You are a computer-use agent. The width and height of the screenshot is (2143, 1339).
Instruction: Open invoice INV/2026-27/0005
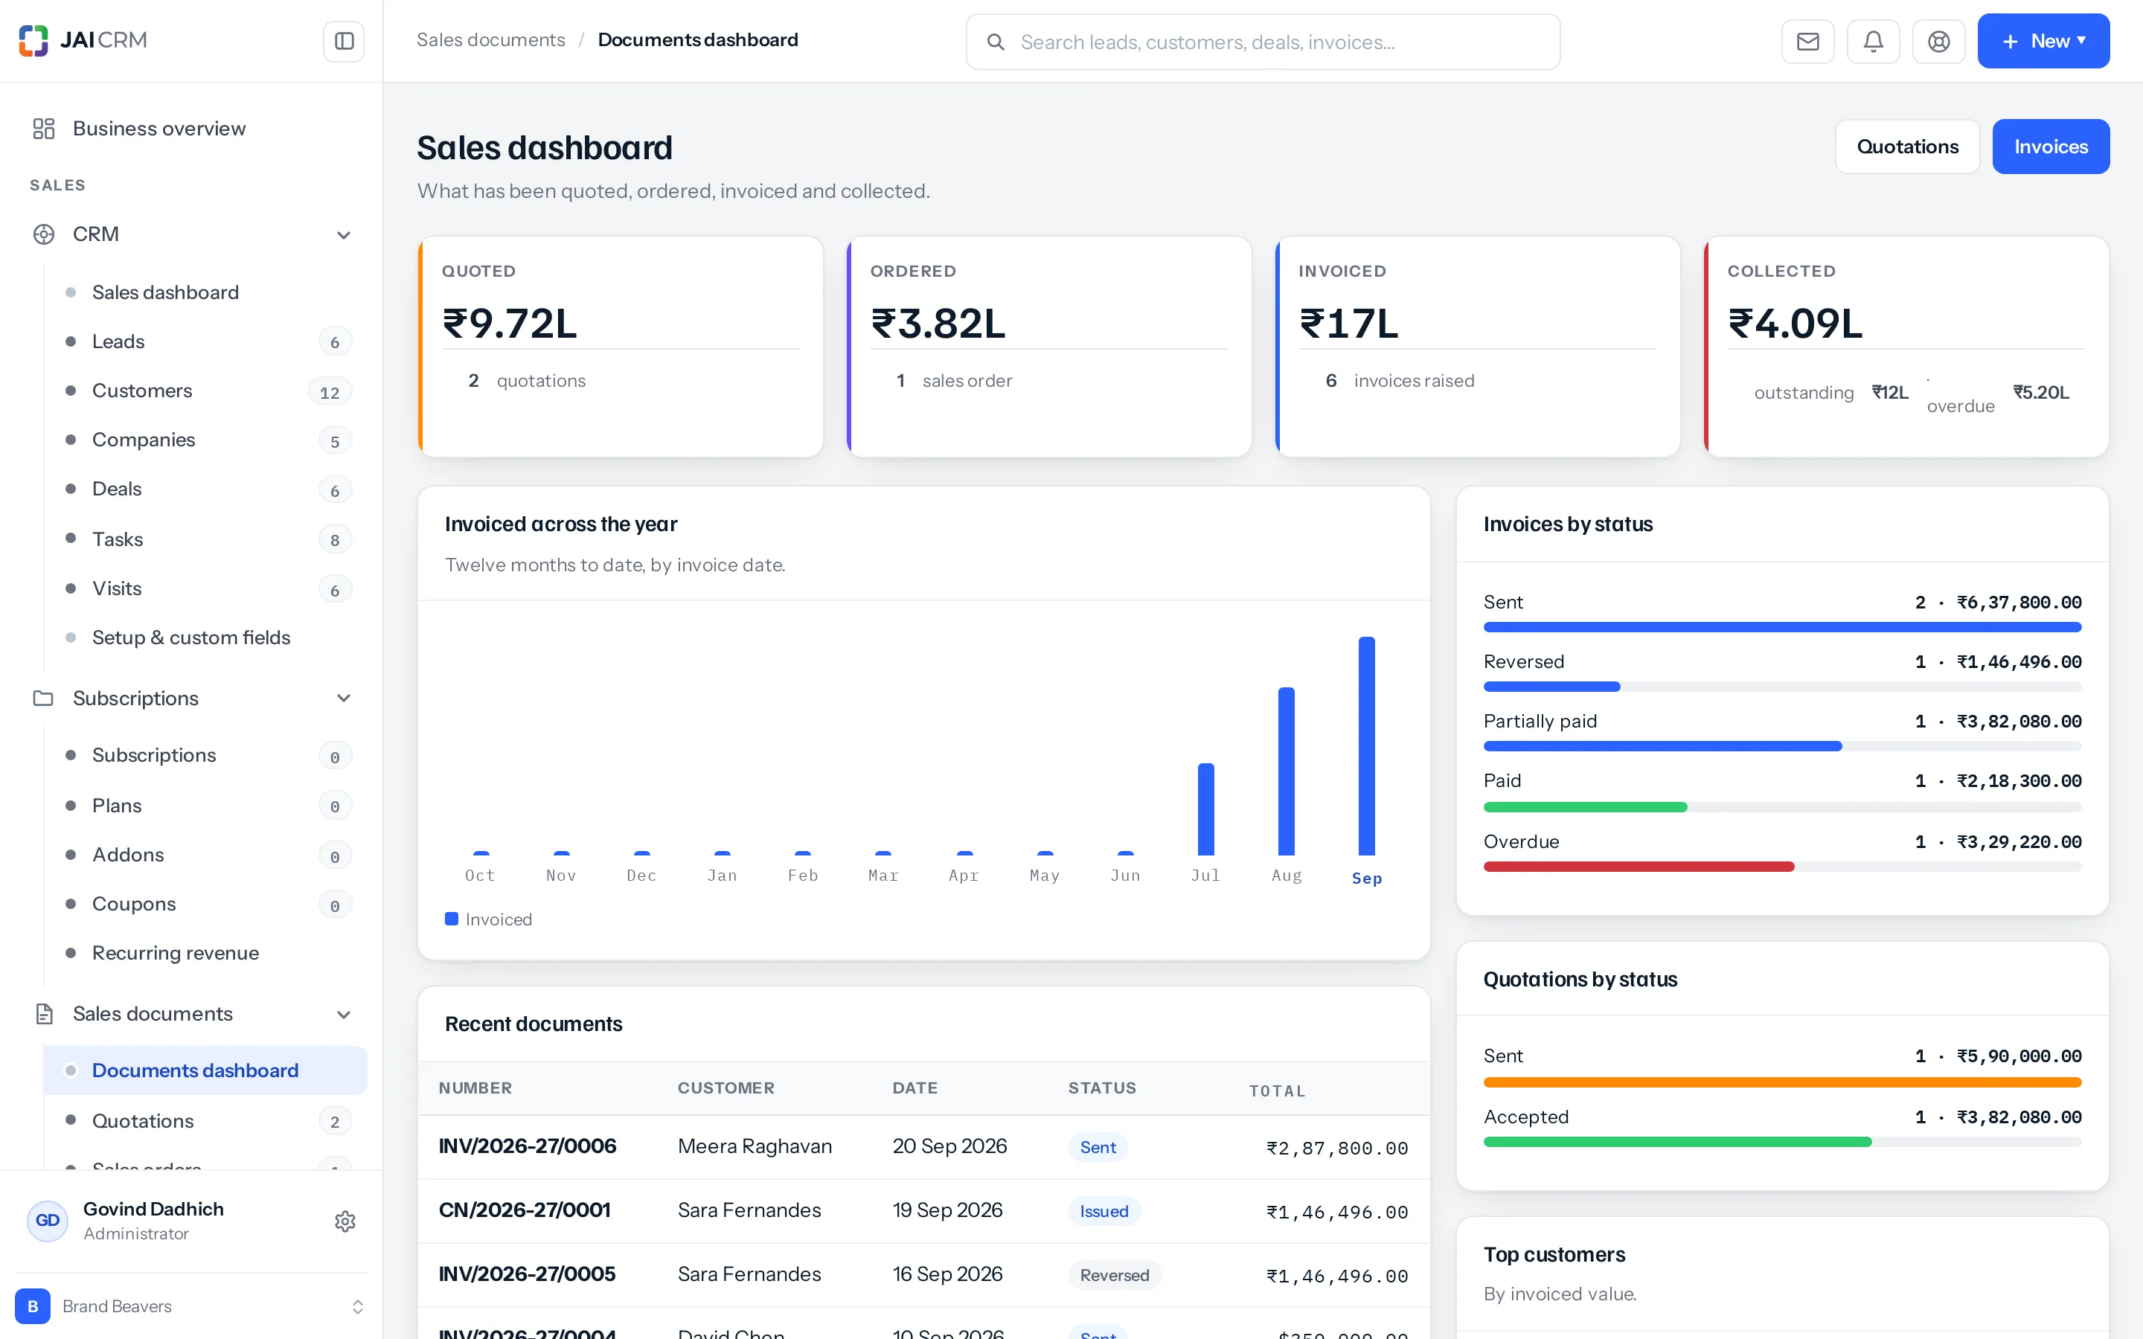click(527, 1274)
